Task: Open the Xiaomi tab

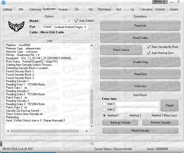Action: 174,9
